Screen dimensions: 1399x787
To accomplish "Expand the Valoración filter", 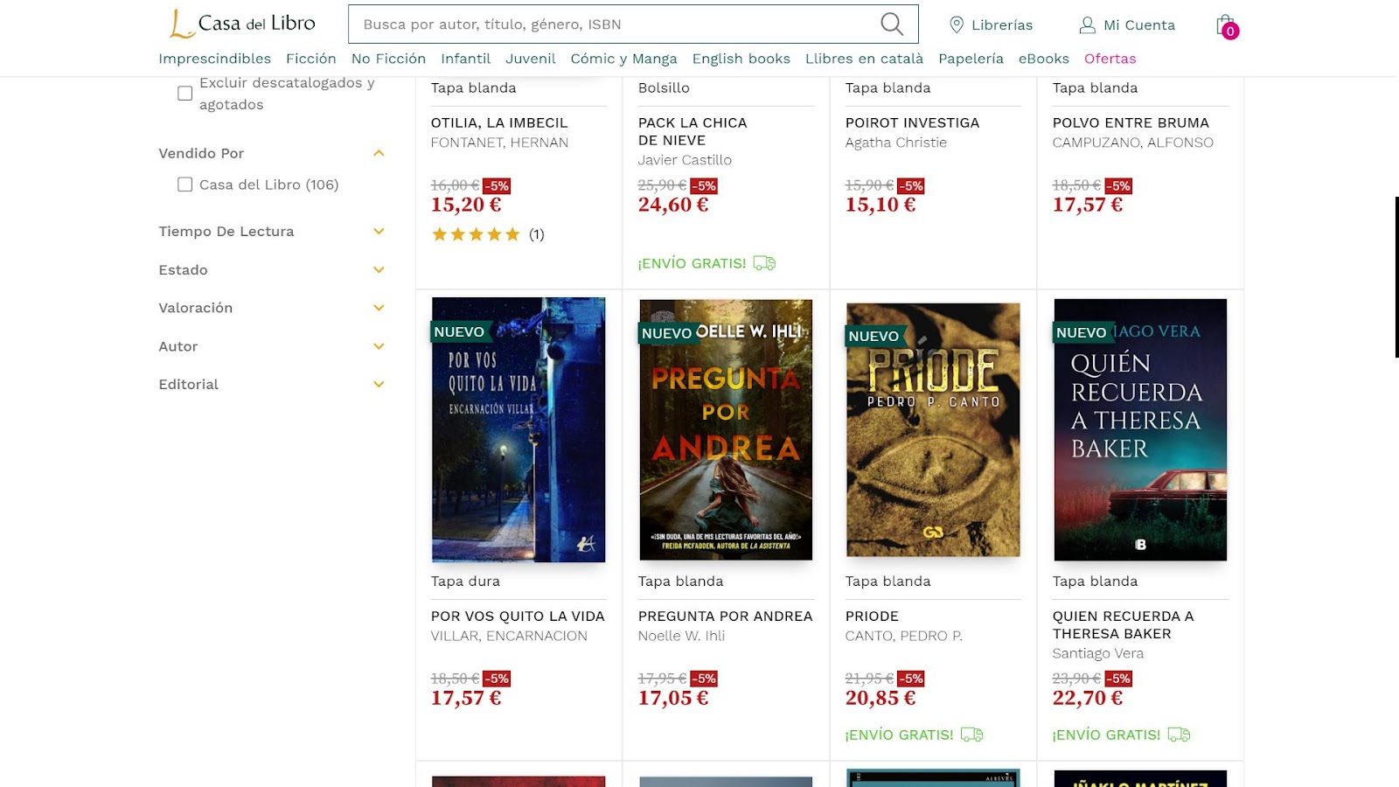I will click(379, 308).
